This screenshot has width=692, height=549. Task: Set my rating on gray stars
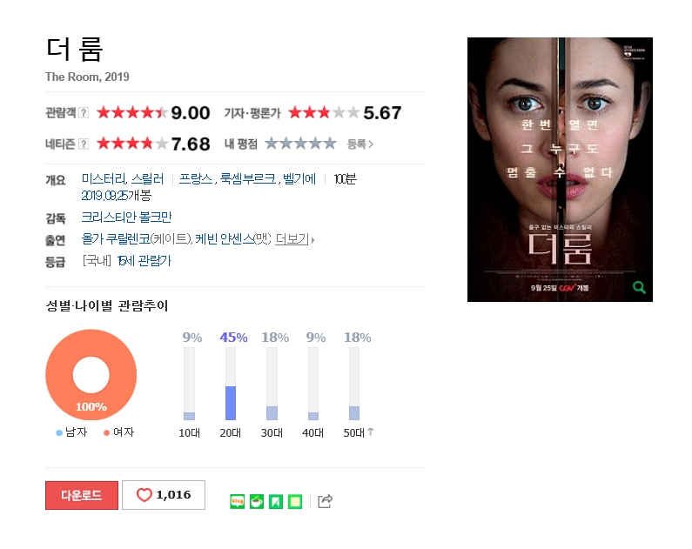pos(300,144)
